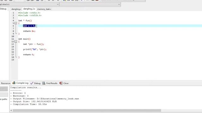Click on the #include <stdio.h> line
The height and width of the screenshot is (113, 202).
(29, 13)
